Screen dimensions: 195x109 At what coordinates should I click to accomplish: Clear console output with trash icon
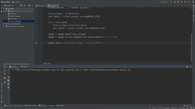point(9,88)
